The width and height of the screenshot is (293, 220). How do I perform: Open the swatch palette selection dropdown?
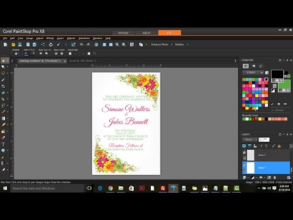(253, 73)
